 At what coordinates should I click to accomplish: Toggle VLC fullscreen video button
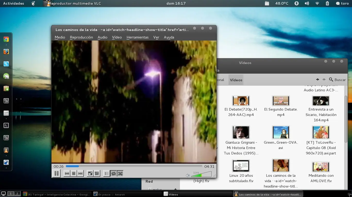coord(90,174)
